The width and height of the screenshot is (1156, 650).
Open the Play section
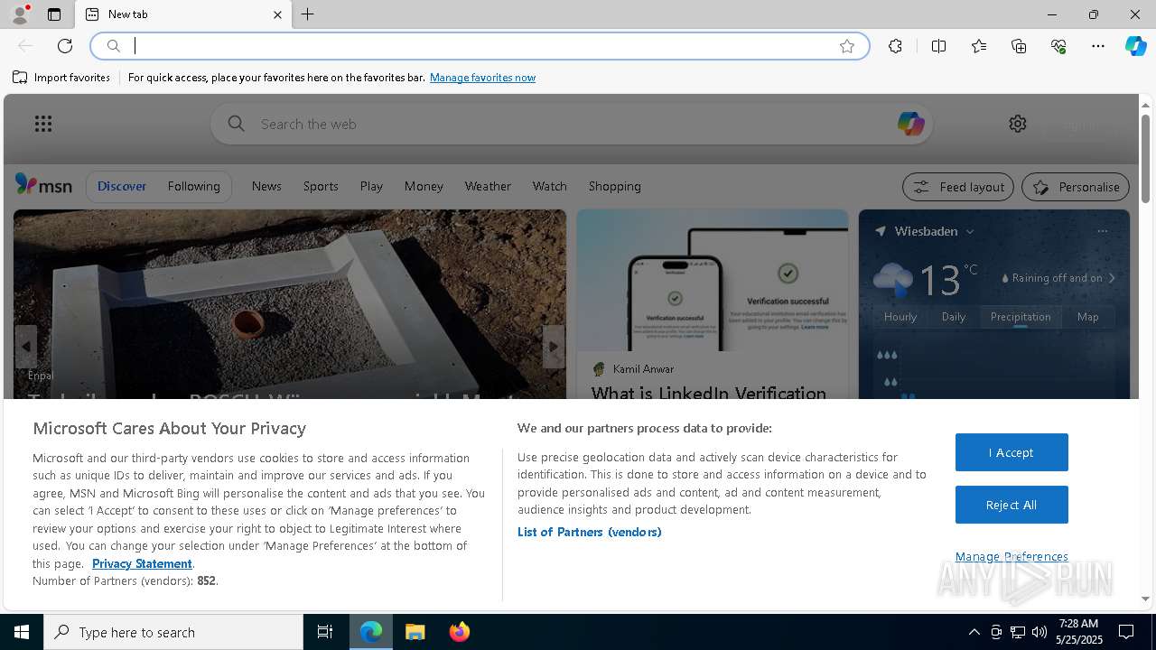point(371,186)
